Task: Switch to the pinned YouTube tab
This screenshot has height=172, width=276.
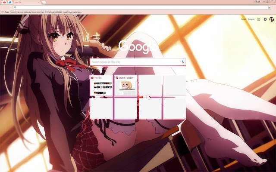Action: pos(4,2)
